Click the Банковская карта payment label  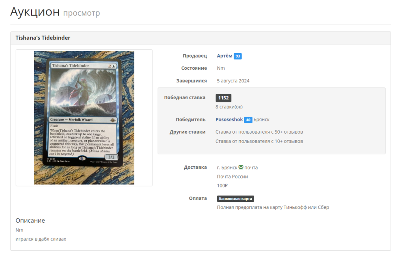(236, 199)
